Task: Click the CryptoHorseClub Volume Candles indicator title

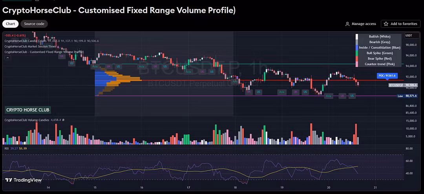Action: (27, 120)
